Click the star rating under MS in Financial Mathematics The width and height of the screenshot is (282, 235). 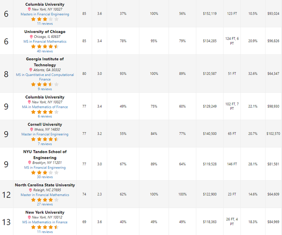(x=45, y=46)
